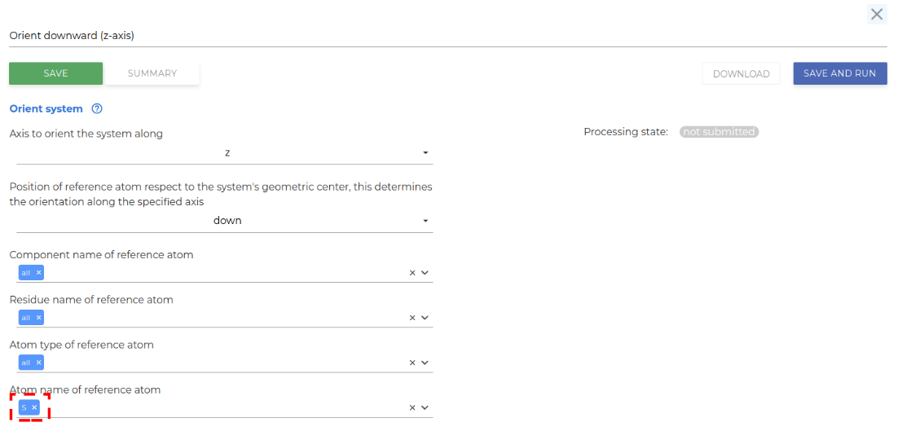Remove the 'S' tag from Atom name
This screenshot has height=431, width=898.
(34, 407)
